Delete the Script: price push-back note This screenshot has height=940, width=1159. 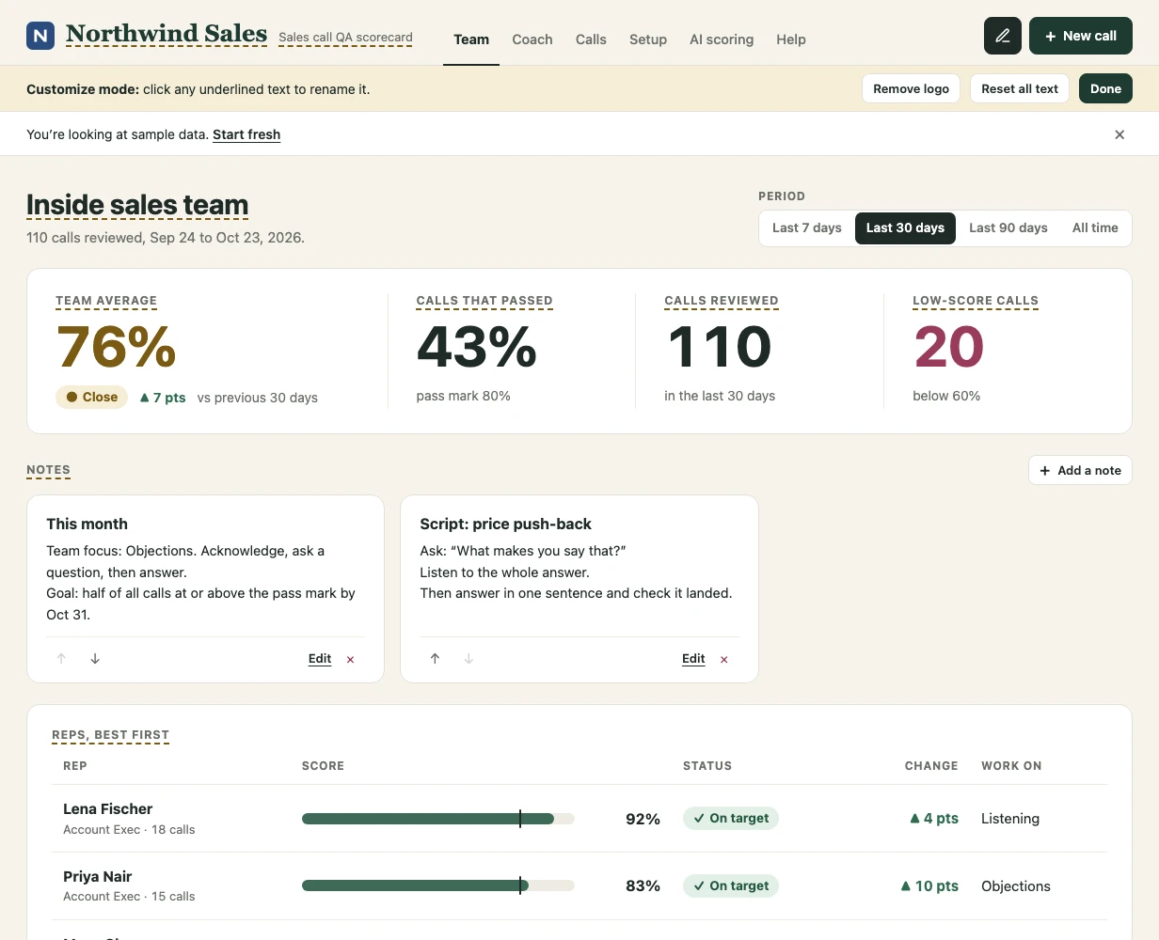[x=724, y=660]
